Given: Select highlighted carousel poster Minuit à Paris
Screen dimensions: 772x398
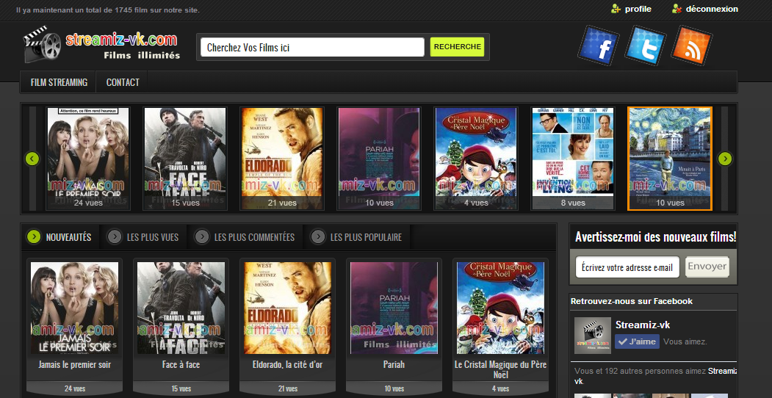Looking at the screenshot, I should pyautogui.click(x=670, y=159).
